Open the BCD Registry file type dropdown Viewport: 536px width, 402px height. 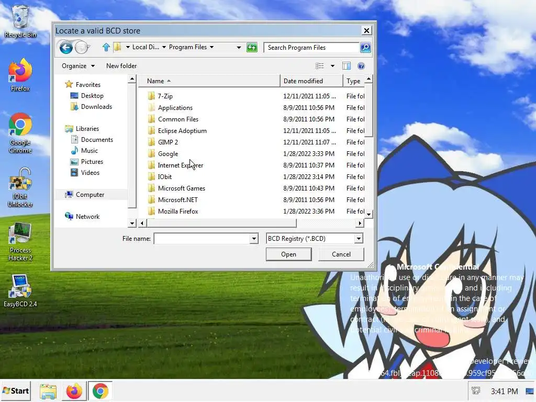coord(358,239)
